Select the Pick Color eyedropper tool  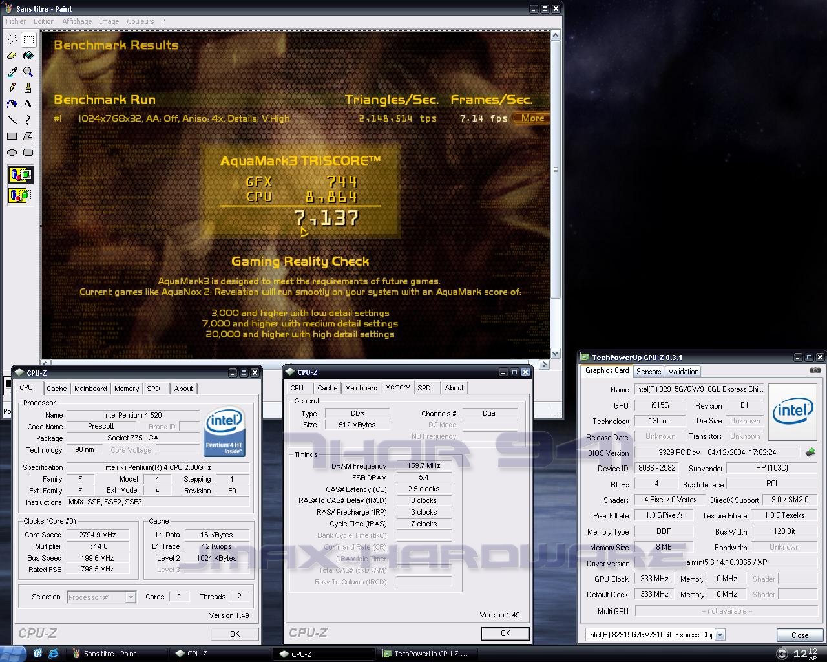[x=12, y=72]
